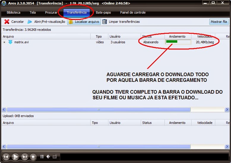Open Painel de controle tab
Image resolution: width=231 pixels, height=163 pixels.
click(133, 12)
